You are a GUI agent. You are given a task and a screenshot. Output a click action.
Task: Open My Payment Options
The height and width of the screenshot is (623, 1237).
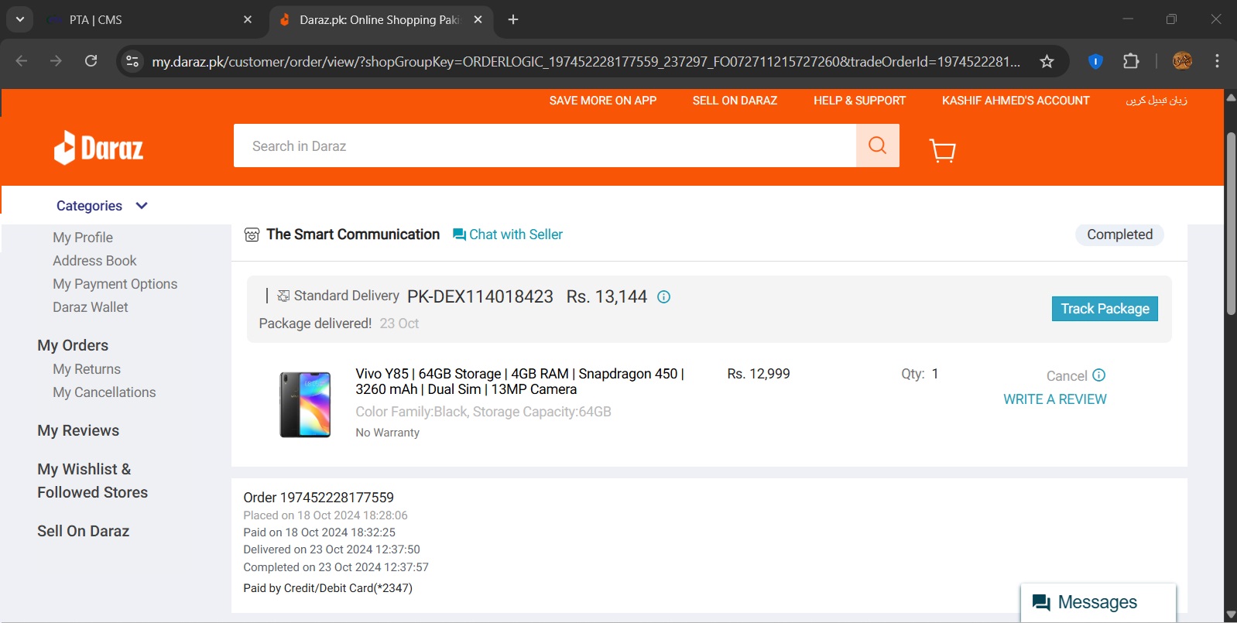[x=115, y=284]
